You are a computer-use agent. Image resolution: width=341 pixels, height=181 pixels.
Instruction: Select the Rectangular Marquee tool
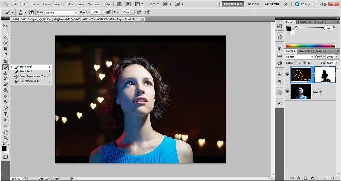pyautogui.click(x=5, y=32)
